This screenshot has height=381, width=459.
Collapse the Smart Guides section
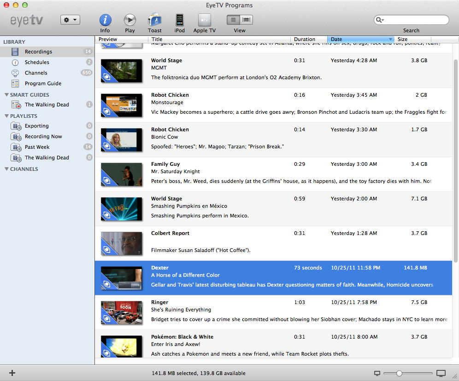pos(6,95)
